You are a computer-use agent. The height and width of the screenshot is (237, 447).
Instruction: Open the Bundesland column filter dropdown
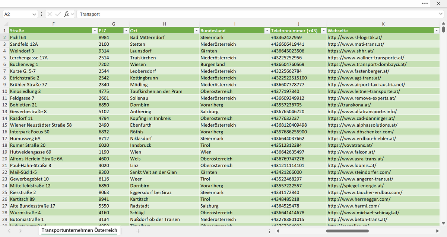266,30
